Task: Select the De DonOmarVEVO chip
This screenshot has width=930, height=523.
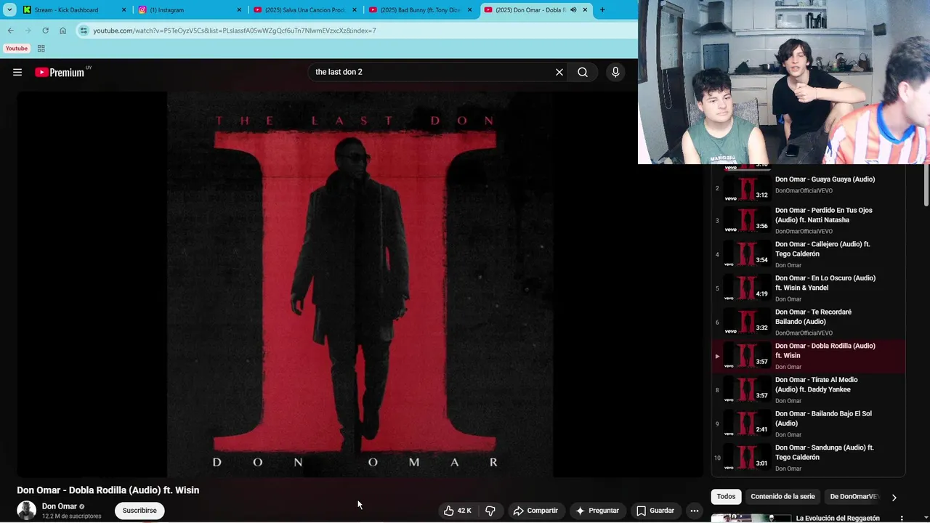Action: point(854,497)
